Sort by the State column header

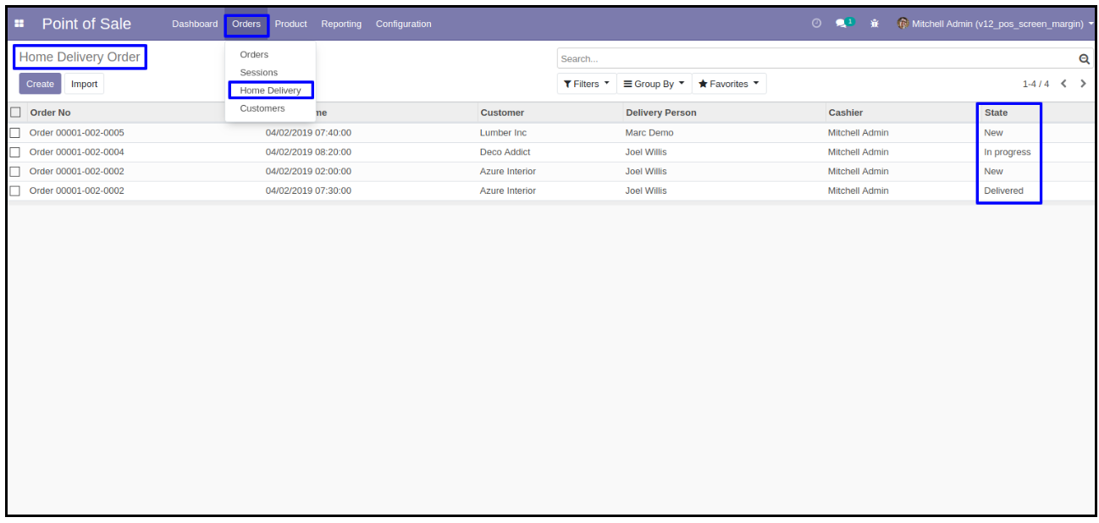click(x=996, y=113)
